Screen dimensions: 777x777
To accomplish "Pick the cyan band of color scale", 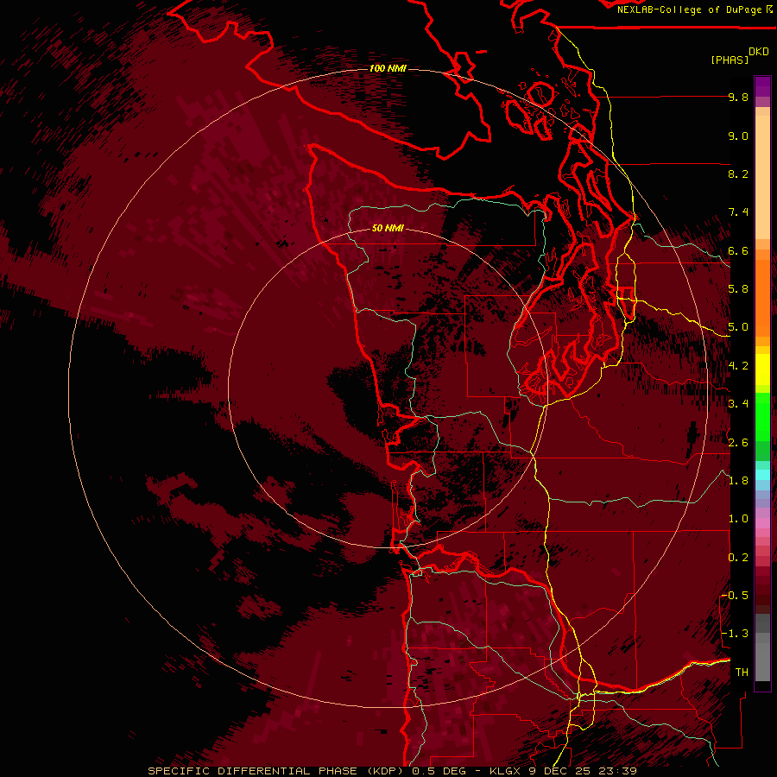I will click(x=762, y=475).
